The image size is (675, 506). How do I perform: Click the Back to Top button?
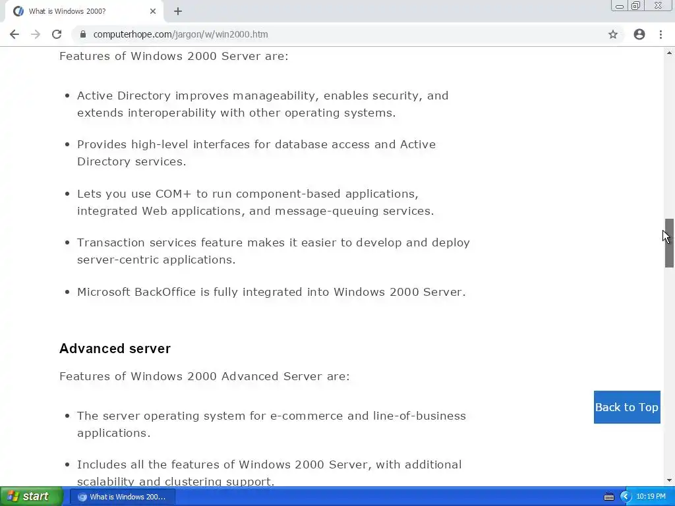tap(627, 407)
